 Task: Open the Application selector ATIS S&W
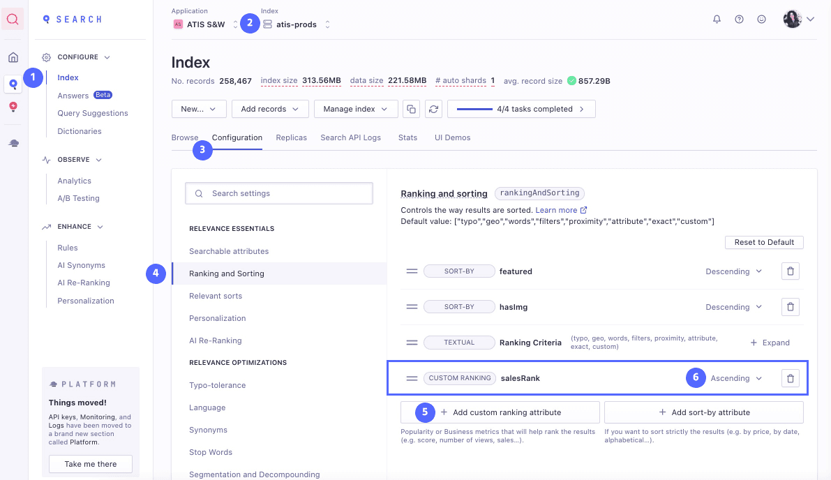click(206, 24)
